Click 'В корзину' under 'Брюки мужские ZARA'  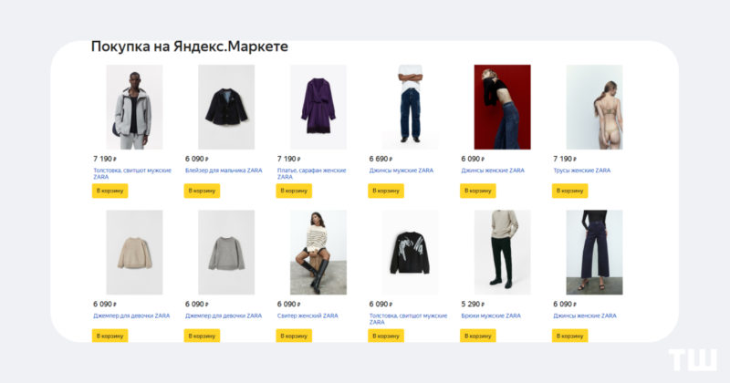coord(477,336)
